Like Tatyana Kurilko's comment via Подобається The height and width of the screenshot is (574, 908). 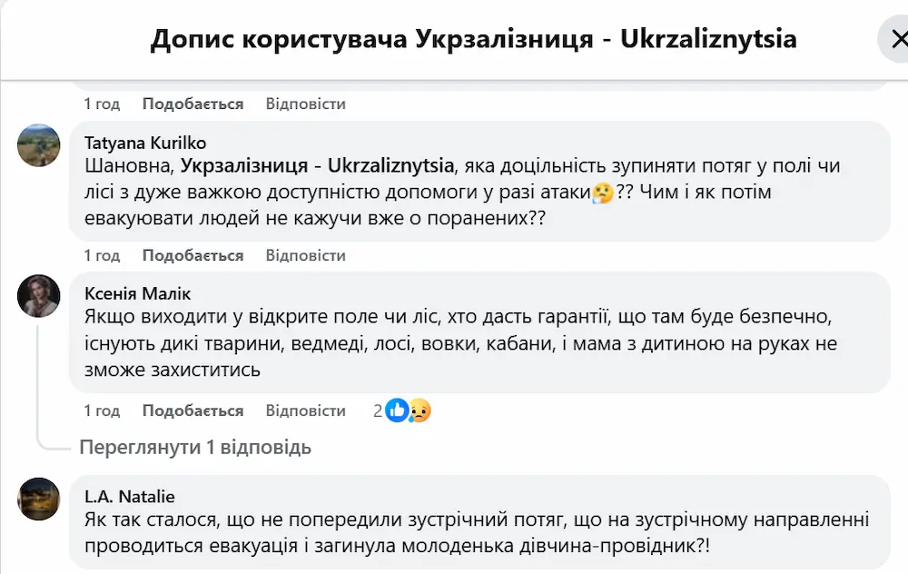click(192, 255)
